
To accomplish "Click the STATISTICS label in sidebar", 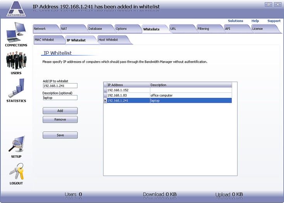I will tap(16, 101).
